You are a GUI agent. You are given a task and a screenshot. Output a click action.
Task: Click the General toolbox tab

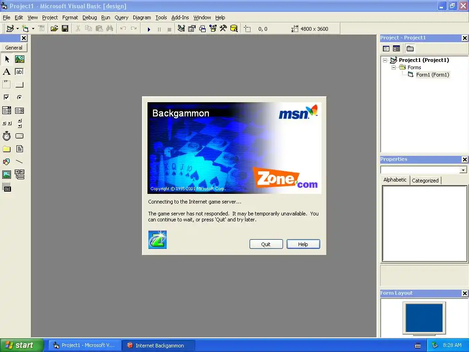[14, 48]
